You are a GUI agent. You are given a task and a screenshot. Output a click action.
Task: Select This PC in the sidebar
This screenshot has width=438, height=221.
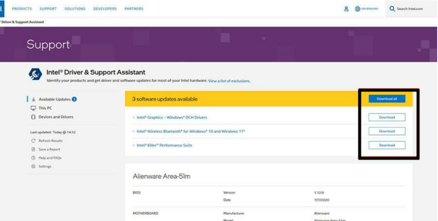pyautogui.click(x=45, y=108)
